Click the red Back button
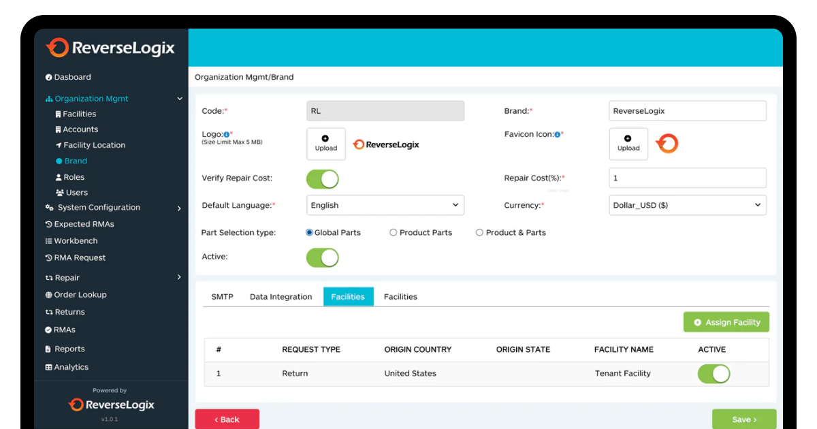The image size is (817, 429). tap(227, 419)
